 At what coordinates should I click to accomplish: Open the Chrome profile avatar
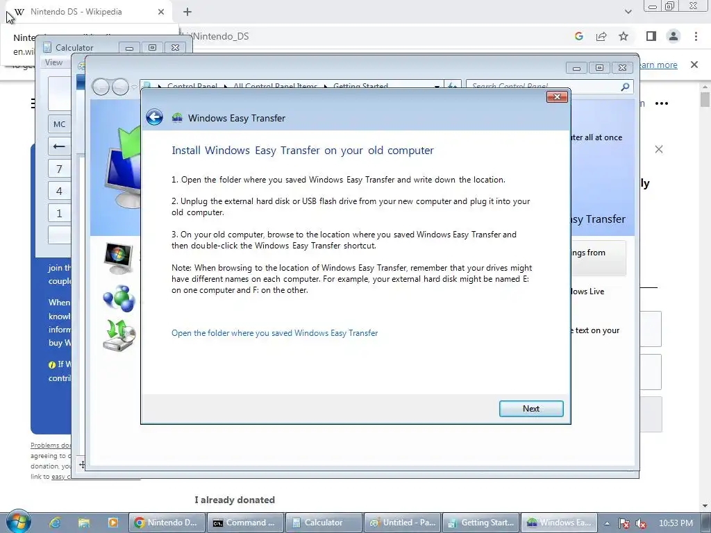tap(674, 36)
